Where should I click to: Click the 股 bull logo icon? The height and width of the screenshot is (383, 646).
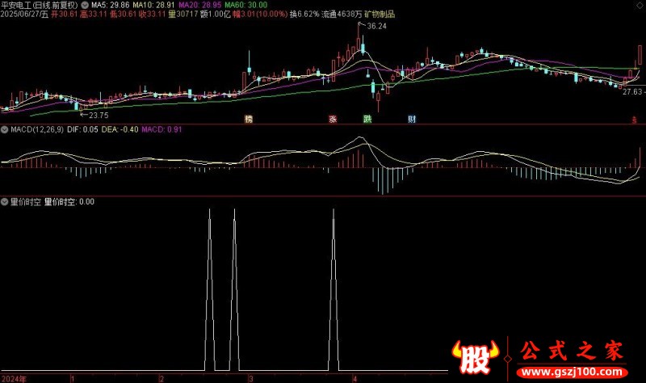tap(475, 357)
